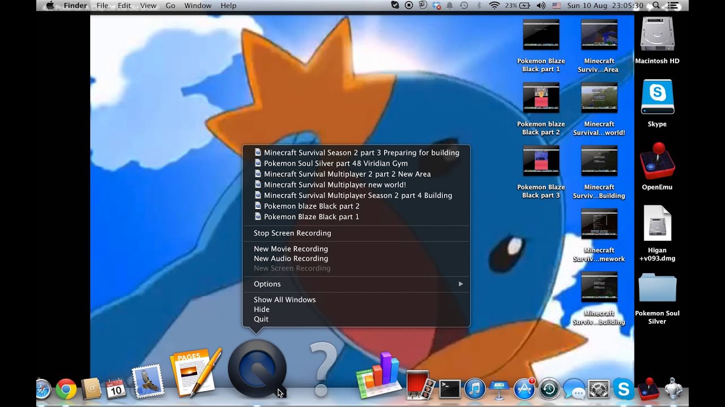725x407 pixels.
Task: Select Minecraft Surviv...mework desktop video
Action: 599,235
